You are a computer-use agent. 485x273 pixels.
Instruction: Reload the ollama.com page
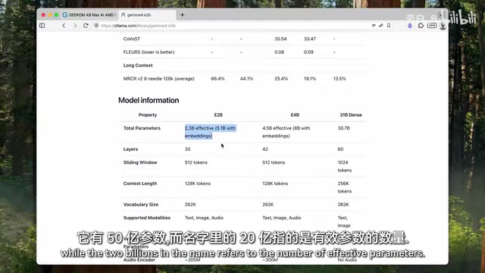[86, 26]
